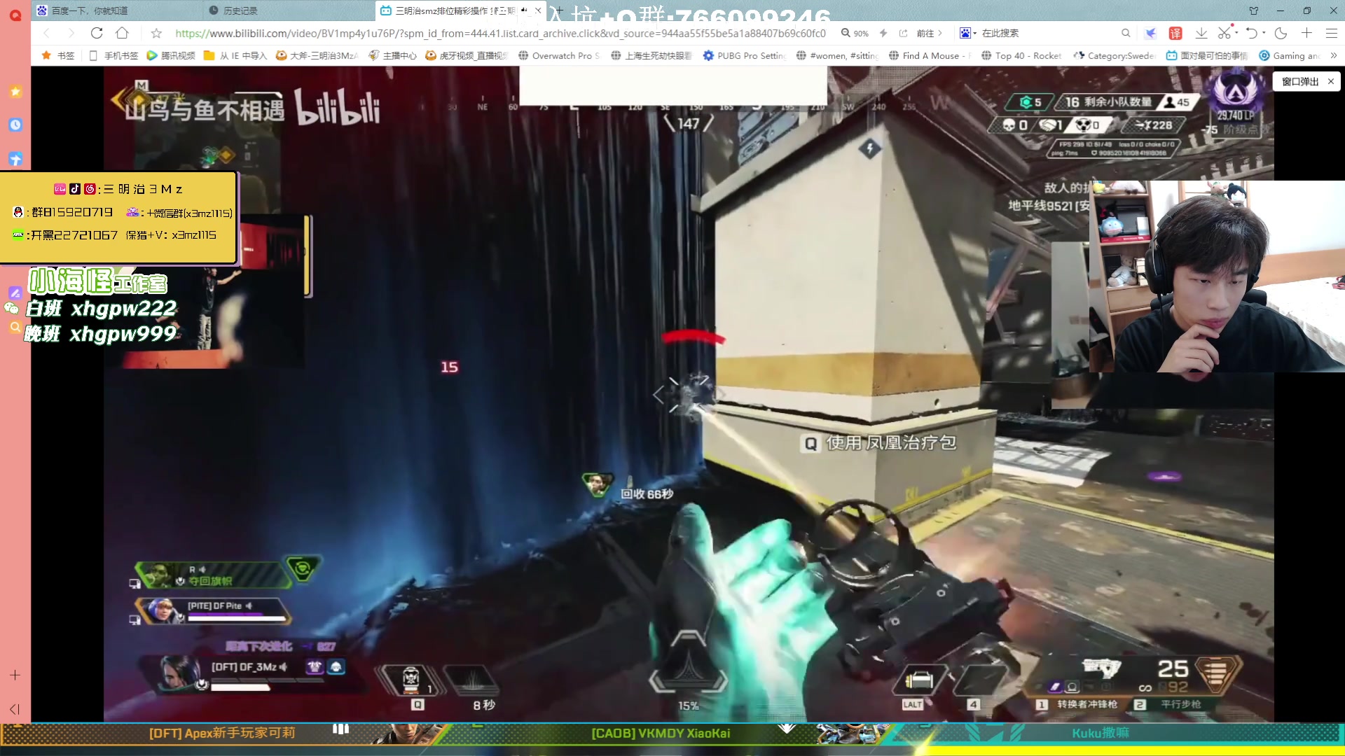This screenshot has width=1345, height=756.
Task: Open the browser skin shirt icon
Action: pyautogui.click(x=1254, y=10)
